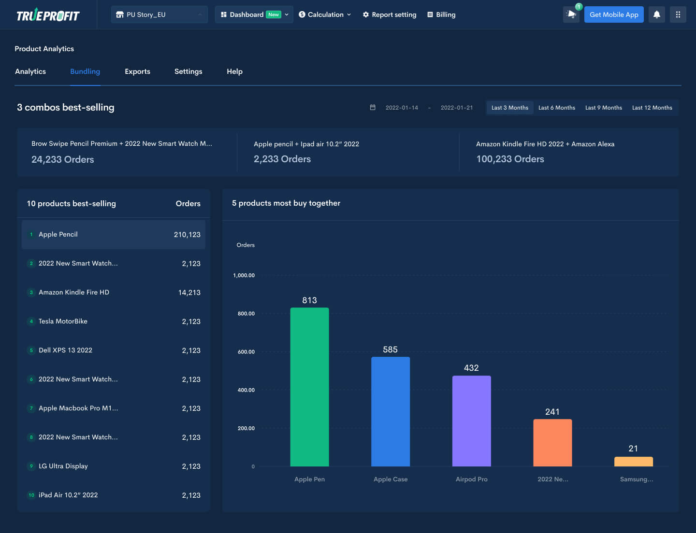
Task: Click the store icon beside PU Story_EU
Action: [120, 14]
